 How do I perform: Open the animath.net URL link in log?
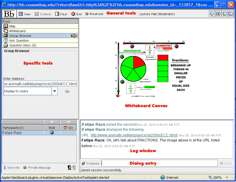134,135
